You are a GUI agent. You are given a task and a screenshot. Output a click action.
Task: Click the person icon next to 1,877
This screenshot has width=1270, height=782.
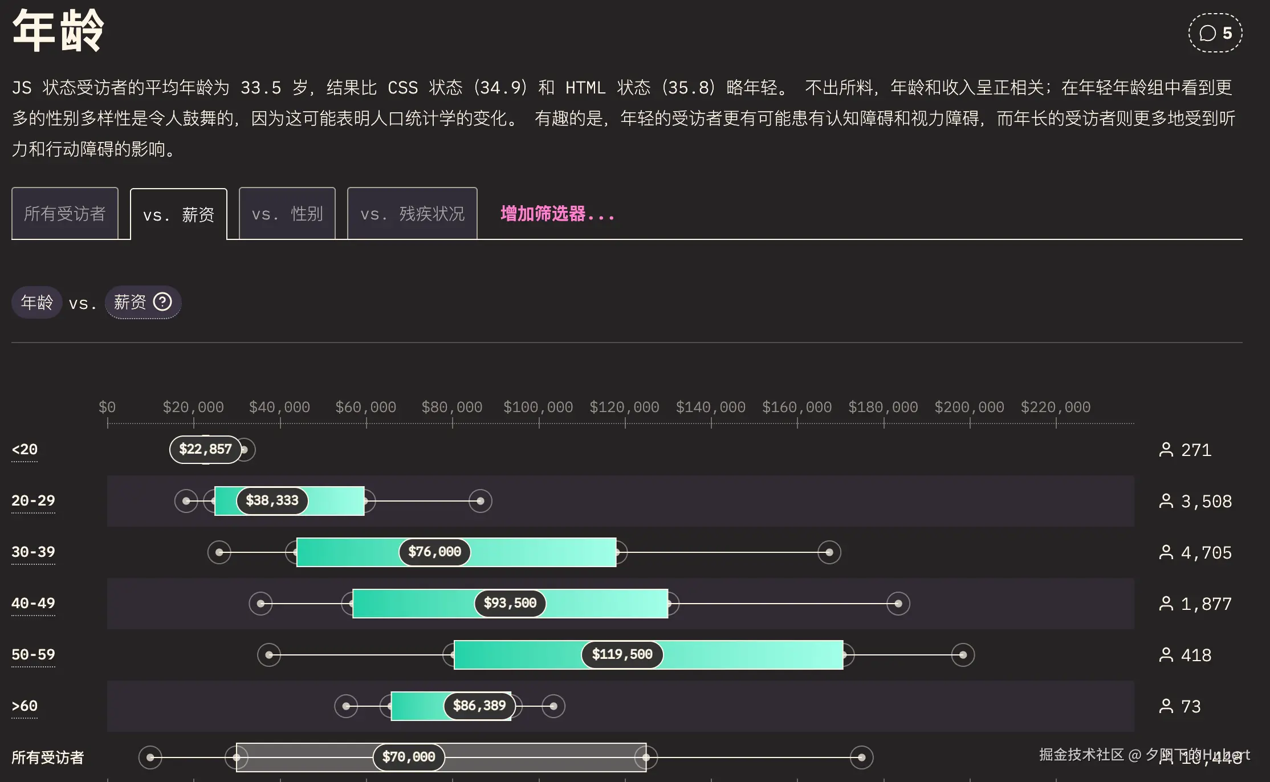click(x=1166, y=604)
